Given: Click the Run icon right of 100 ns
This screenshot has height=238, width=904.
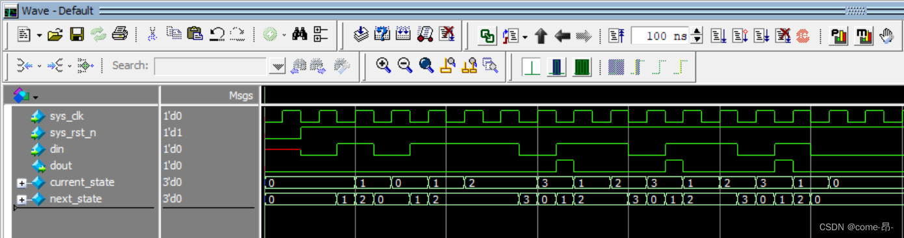Looking at the screenshot, I should [x=718, y=36].
